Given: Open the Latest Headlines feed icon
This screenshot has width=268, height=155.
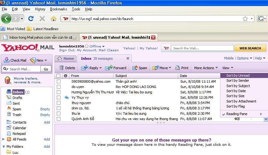Looking at the screenshot, I should 29,29.
